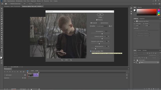
Task: Open the Edit menu
Action: [x=11, y=1]
